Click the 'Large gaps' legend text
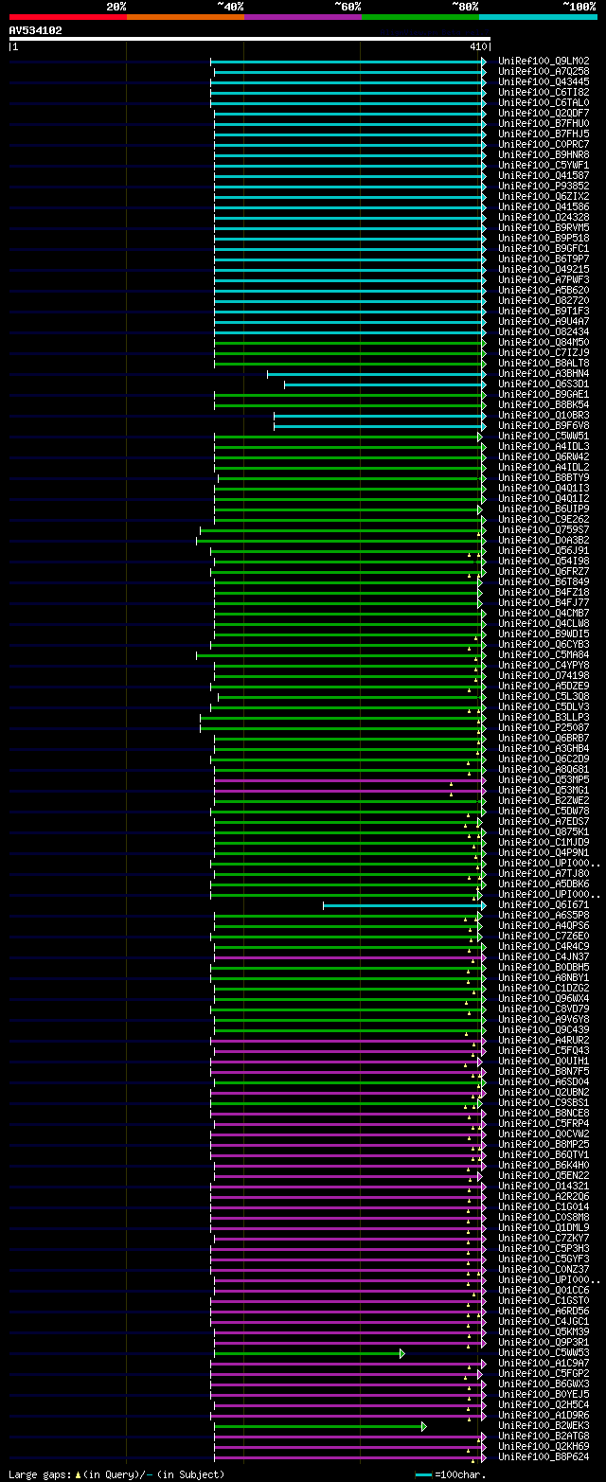The width and height of the screenshot is (606, 1482). [x=38, y=1473]
